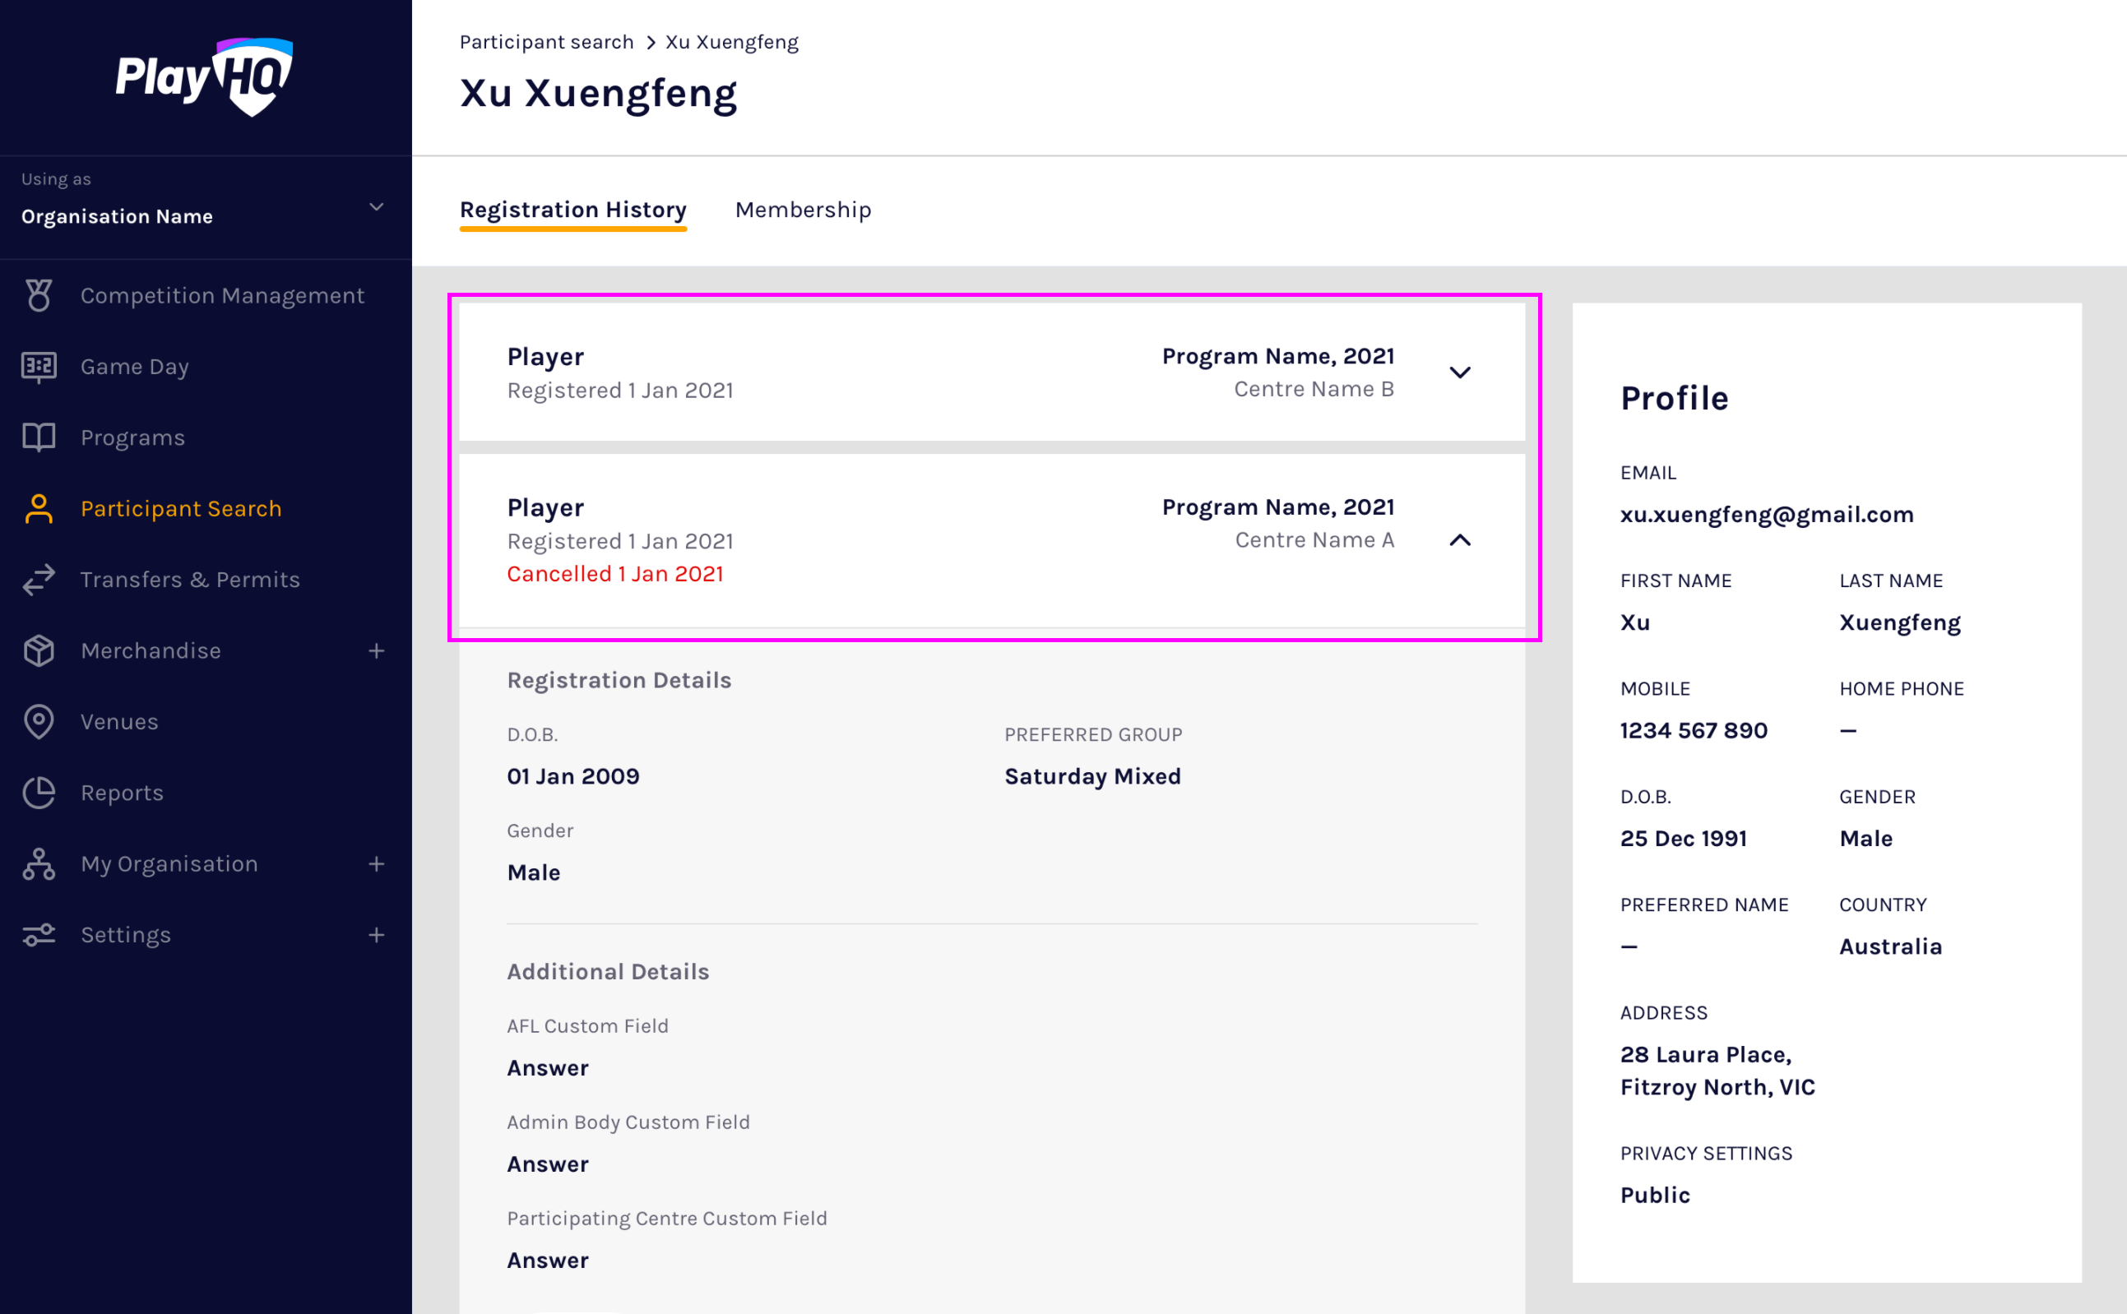Screen dimensions: 2127x1314
Task: Click the Transfers & Permits arrows icon
Action: (39, 580)
